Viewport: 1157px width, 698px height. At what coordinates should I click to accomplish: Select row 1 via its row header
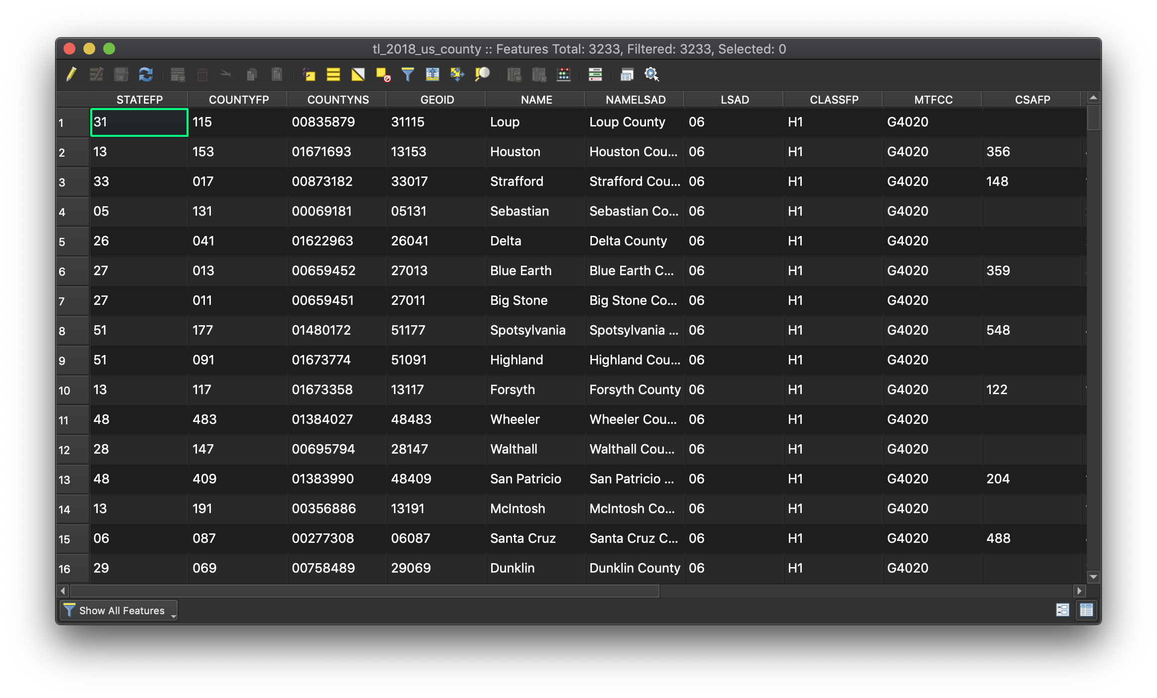click(73, 122)
